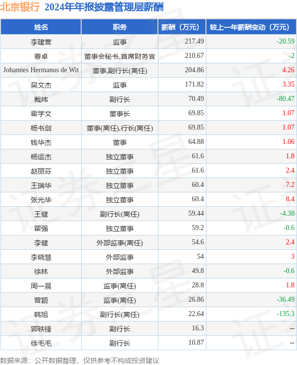Select the name 霍学文
This screenshot has width=297, height=365.
click(x=41, y=114)
